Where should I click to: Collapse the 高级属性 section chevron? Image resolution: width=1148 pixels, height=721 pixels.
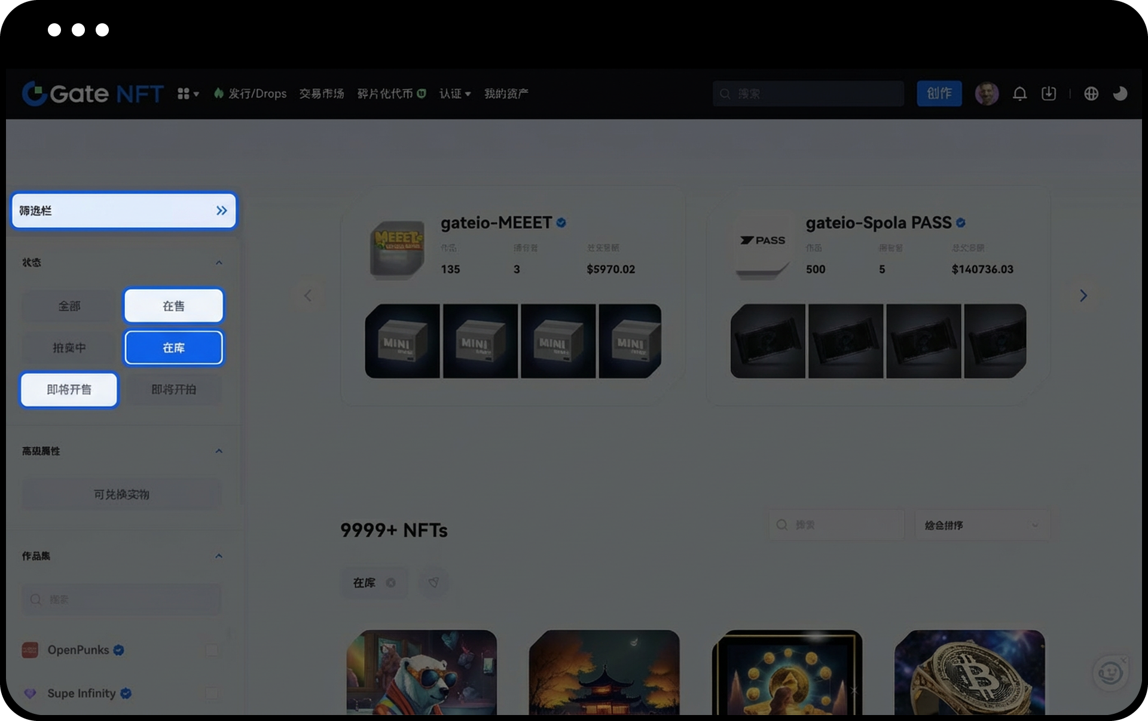coord(219,451)
